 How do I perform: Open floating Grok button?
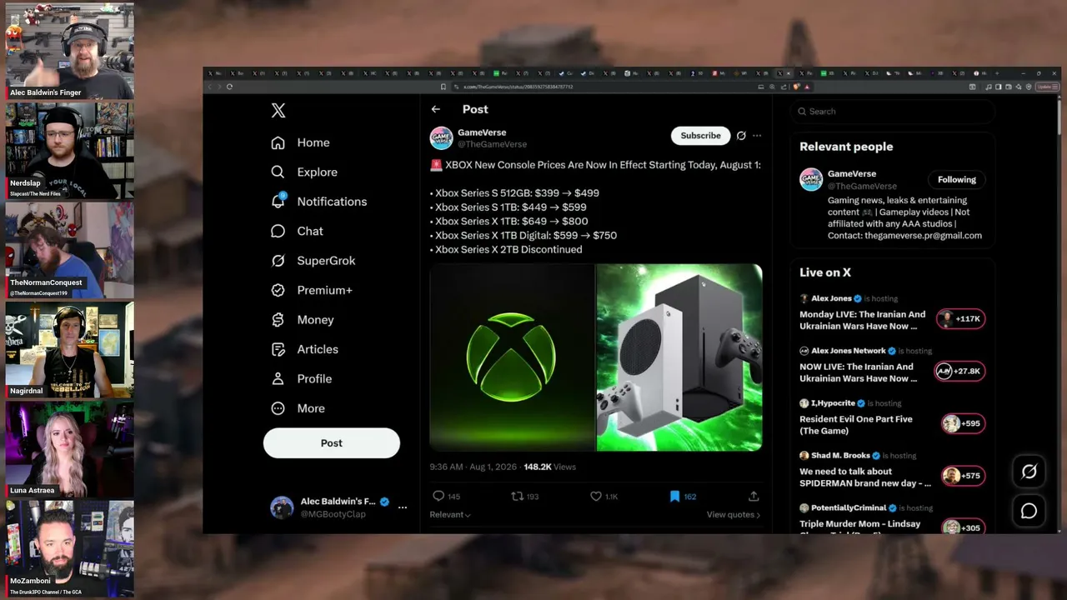[x=1029, y=472]
